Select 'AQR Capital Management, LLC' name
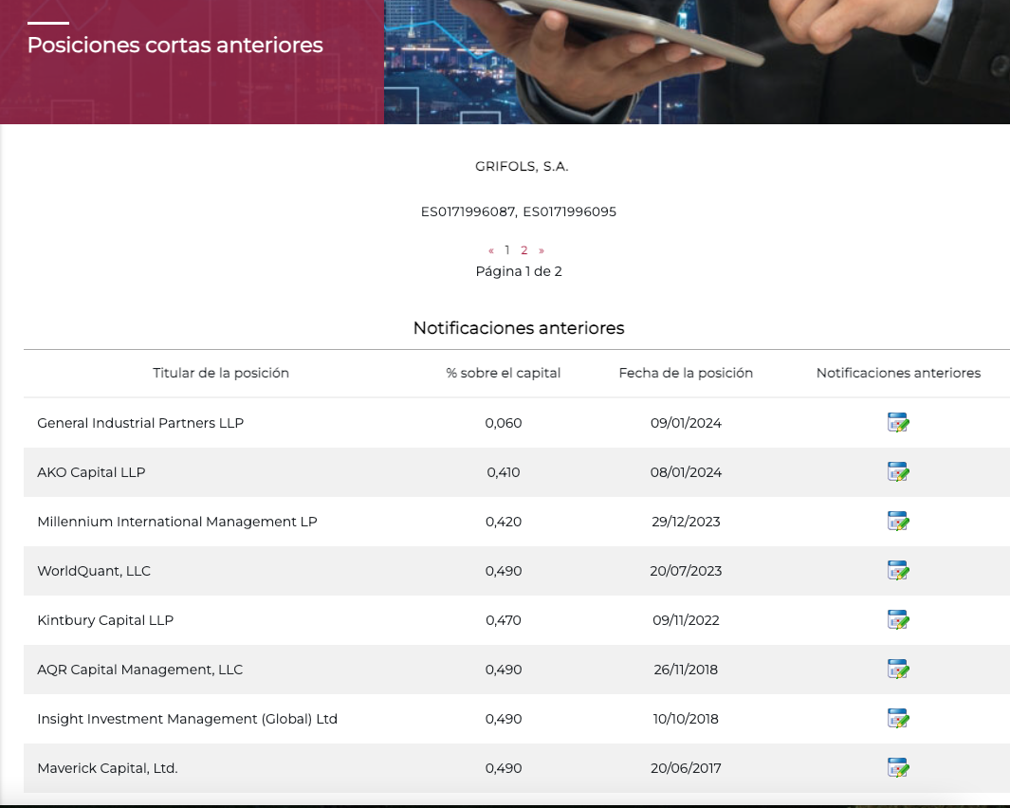This screenshot has height=808, width=1010. 139,670
